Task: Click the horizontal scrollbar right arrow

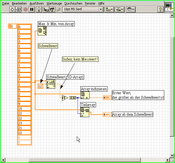Action: [167, 160]
